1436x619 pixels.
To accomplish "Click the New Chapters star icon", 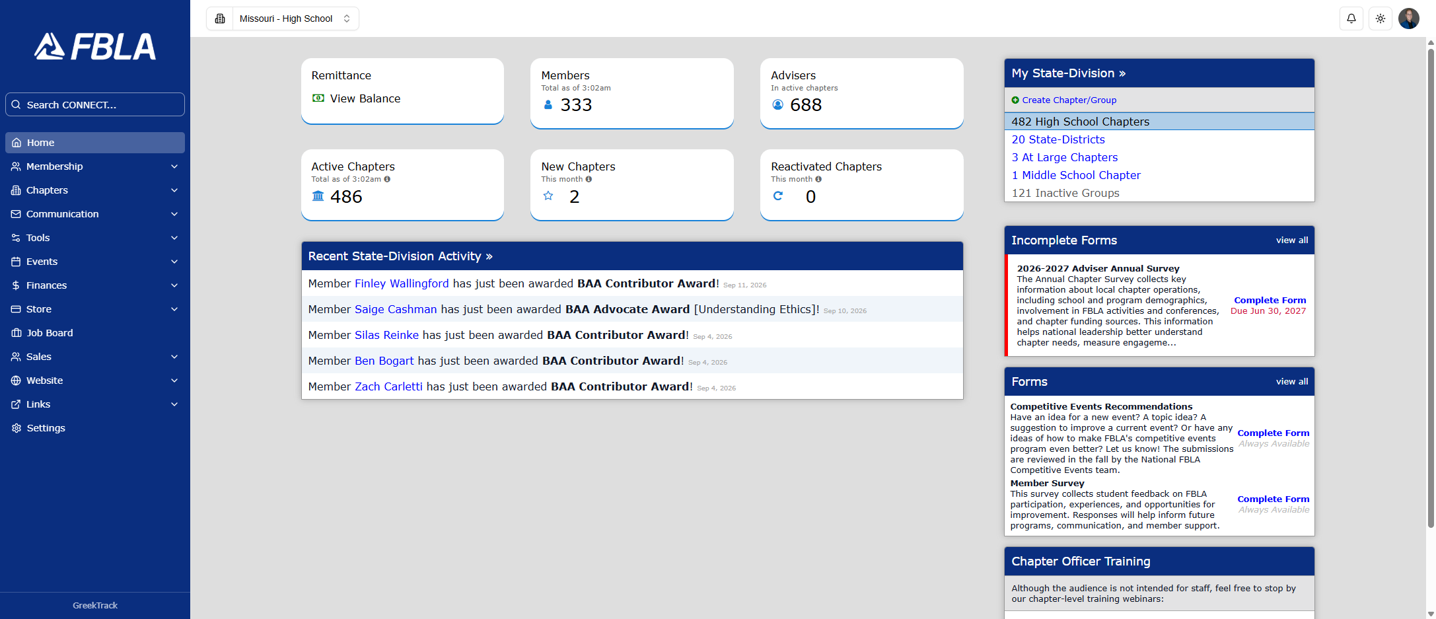I will (548, 196).
